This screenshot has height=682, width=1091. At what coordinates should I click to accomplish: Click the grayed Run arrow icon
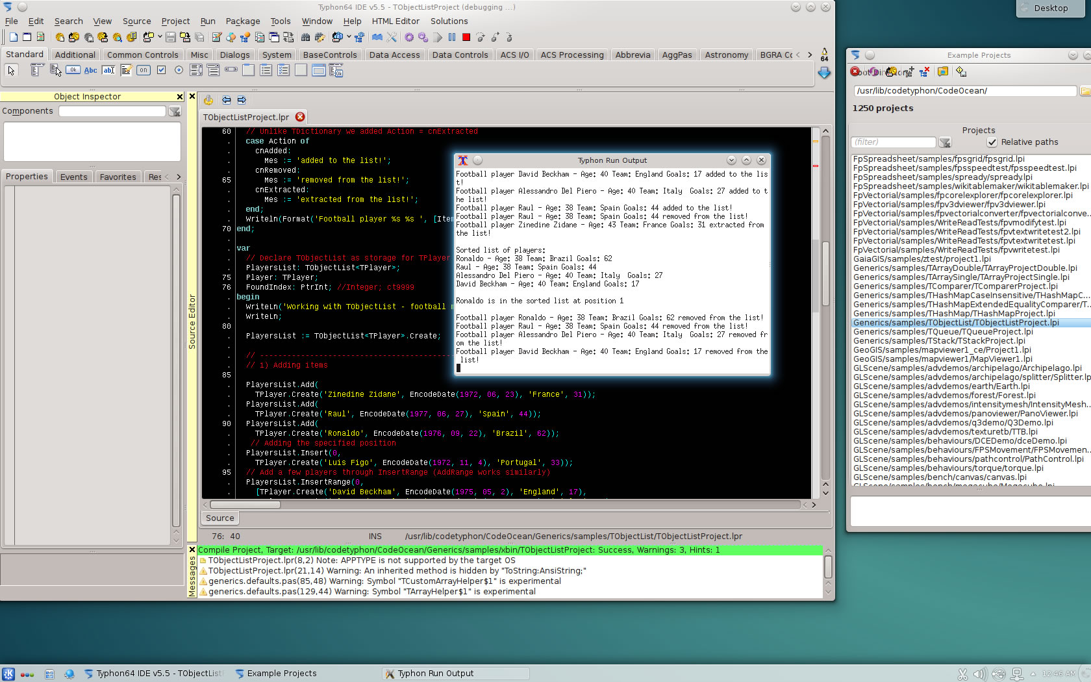[x=437, y=37]
